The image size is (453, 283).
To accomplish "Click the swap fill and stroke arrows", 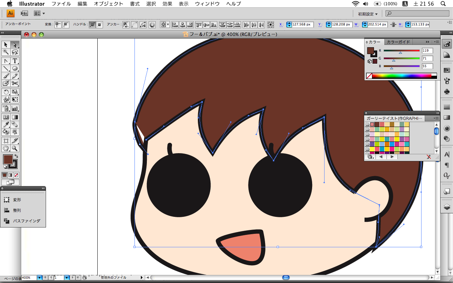I will 16,156.
